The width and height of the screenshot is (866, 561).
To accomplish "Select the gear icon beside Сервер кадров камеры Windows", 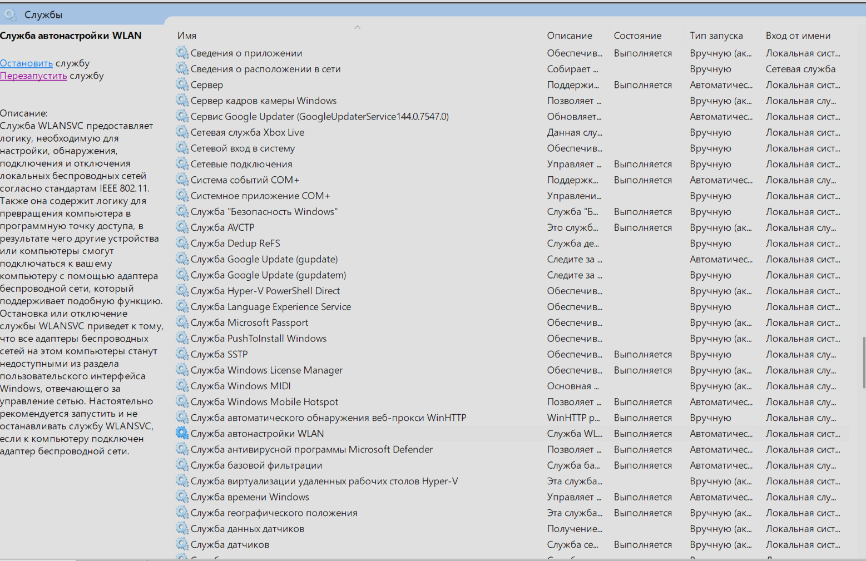I will [182, 101].
